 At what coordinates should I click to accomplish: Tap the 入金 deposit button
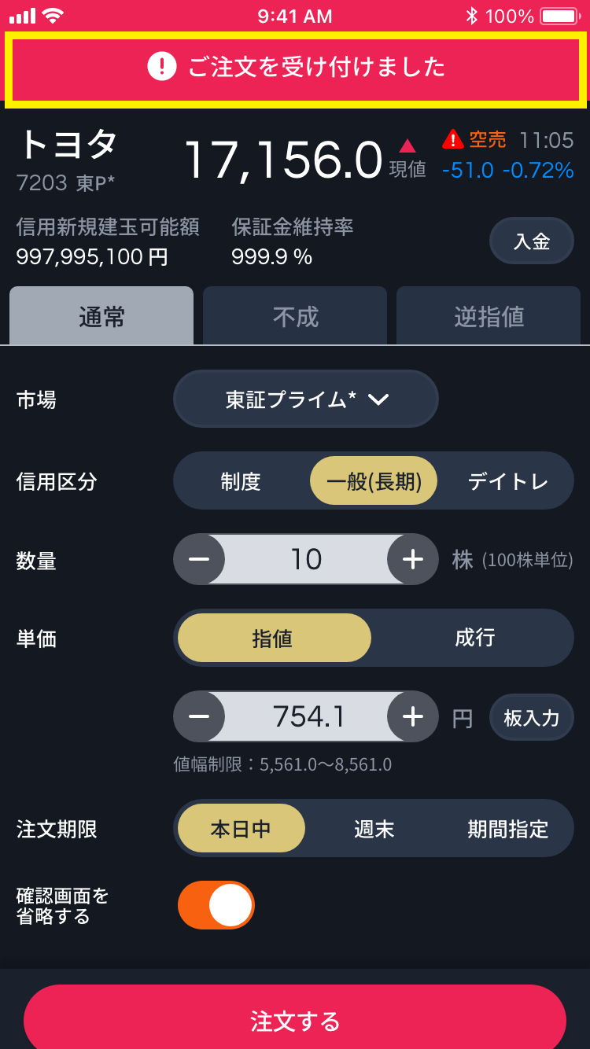coord(531,241)
